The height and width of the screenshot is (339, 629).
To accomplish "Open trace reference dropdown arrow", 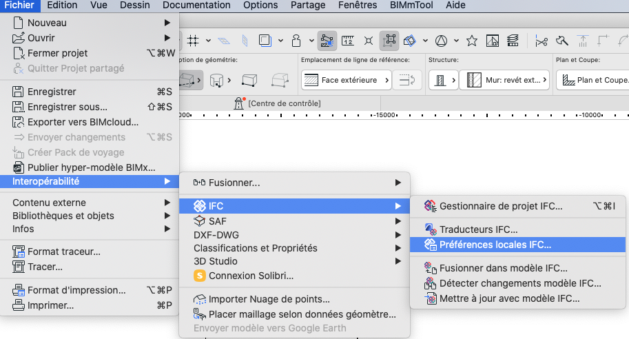I will [280, 41].
